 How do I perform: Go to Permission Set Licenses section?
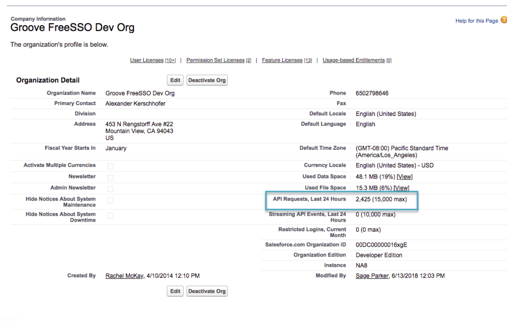click(215, 60)
